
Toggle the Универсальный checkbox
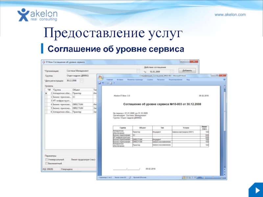pos(47,160)
